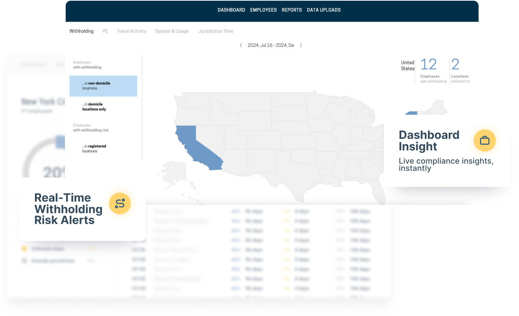The height and width of the screenshot is (316, 519).
Task: Choose the 'in registered locations' filter
Action: point(103,149)
